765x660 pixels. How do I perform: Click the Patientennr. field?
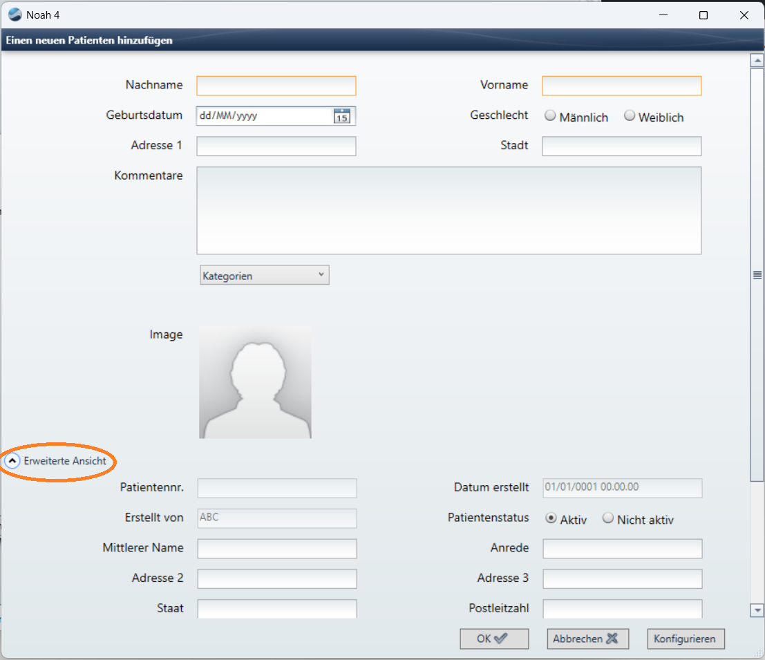(x=277, y=488)
